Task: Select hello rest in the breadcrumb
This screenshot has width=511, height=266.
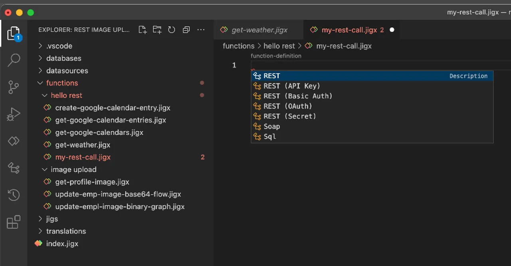Action: [279, 46]
